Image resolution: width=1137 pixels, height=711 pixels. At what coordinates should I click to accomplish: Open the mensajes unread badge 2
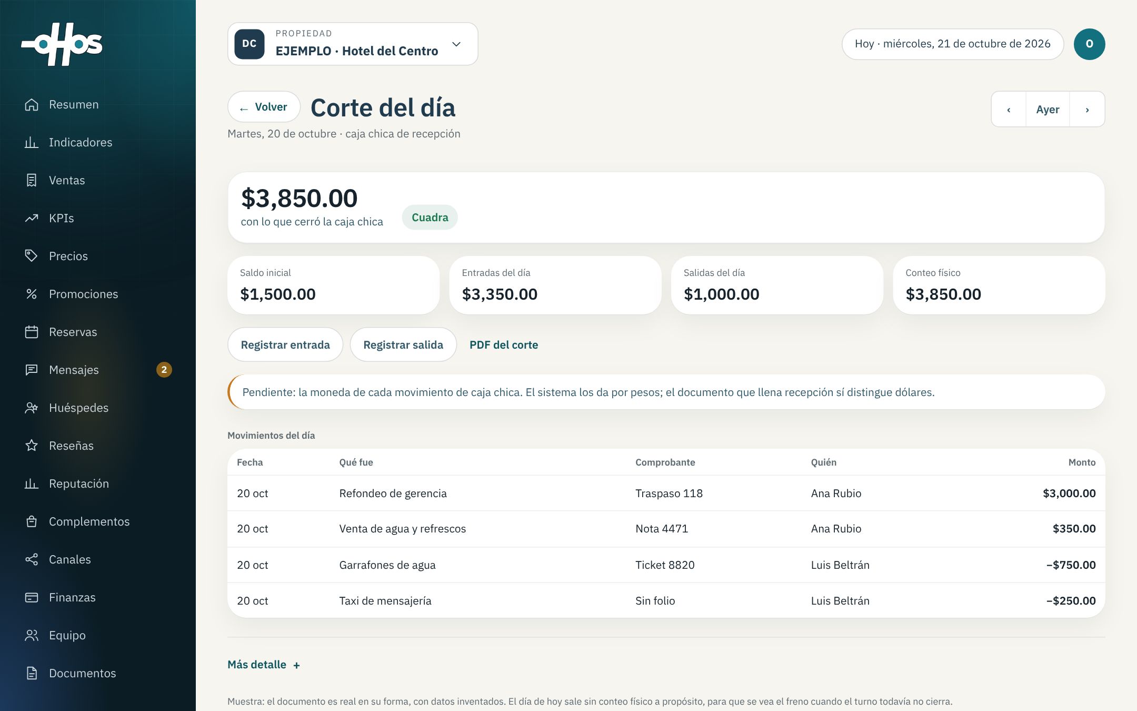click(x=164, y=370)
